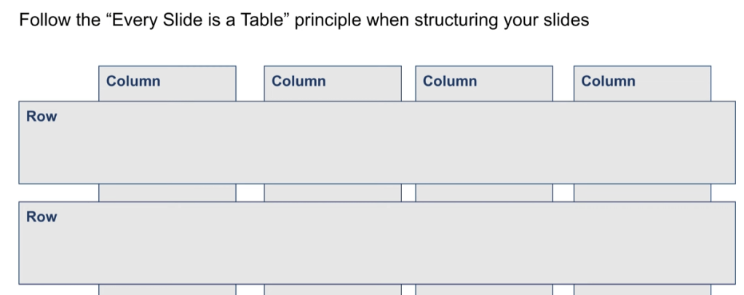
Task: Select the third "Column" header label
Action: (x=450, y=82)
